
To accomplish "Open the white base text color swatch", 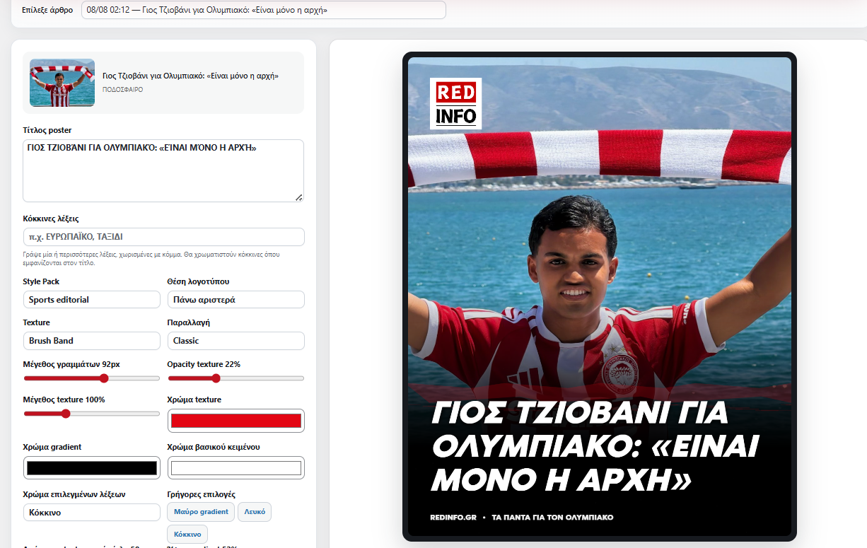I will pos(235,468).
